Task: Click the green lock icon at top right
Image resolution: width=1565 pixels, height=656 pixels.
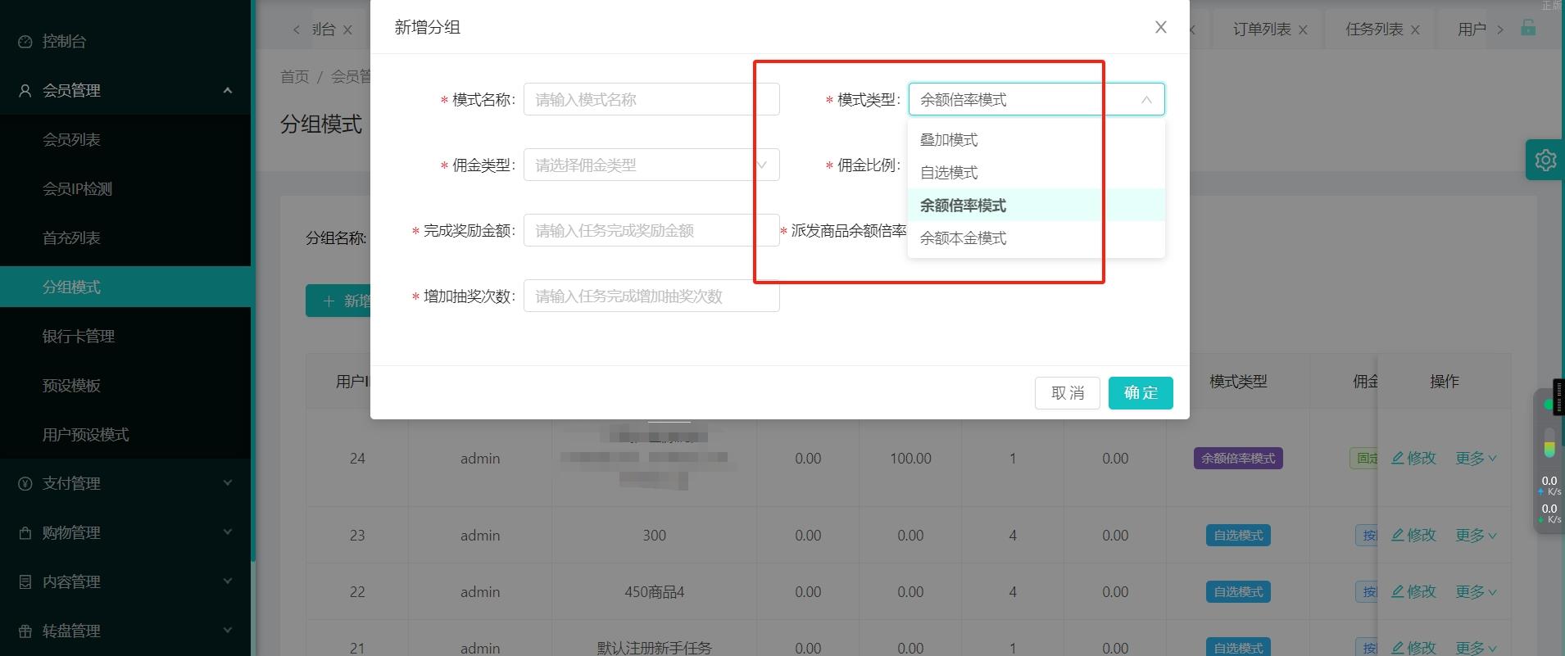Action: pos(1528,28)
